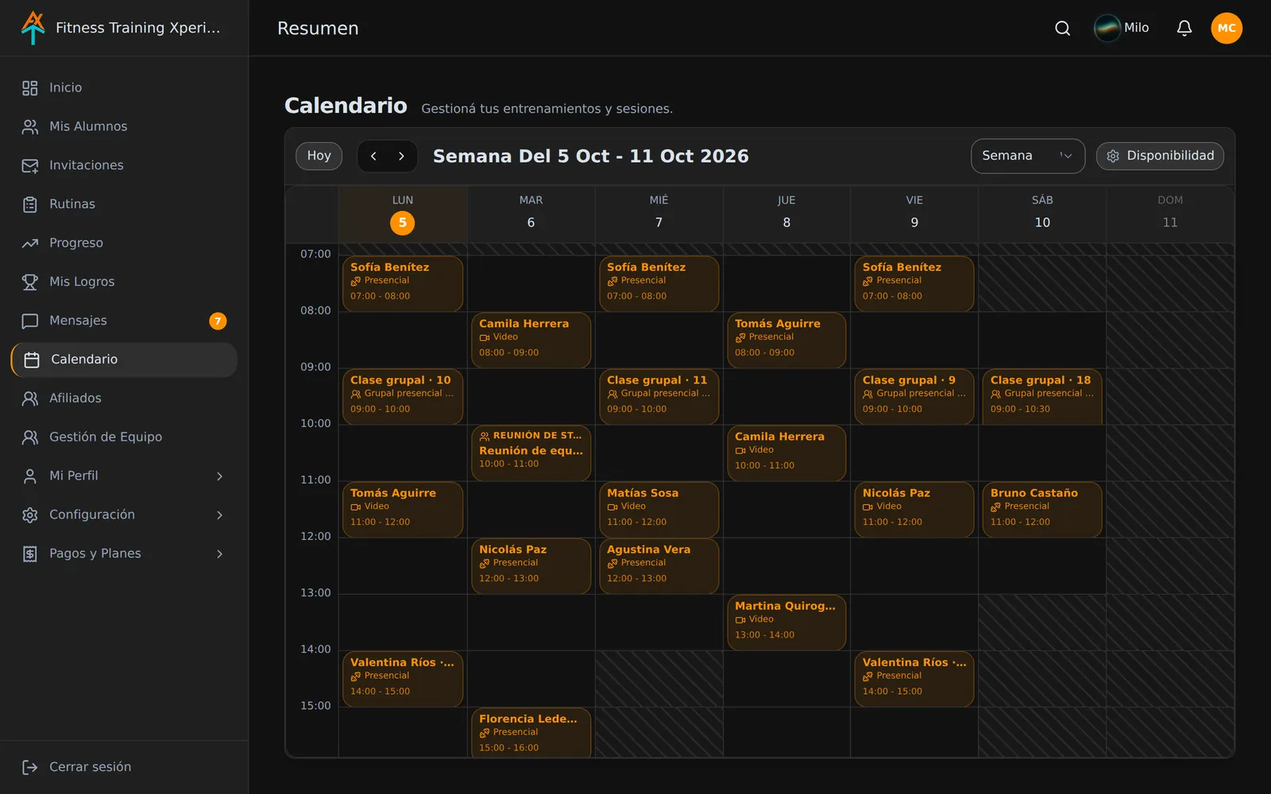Open Matías Sosa video session at 11:00

659,509
